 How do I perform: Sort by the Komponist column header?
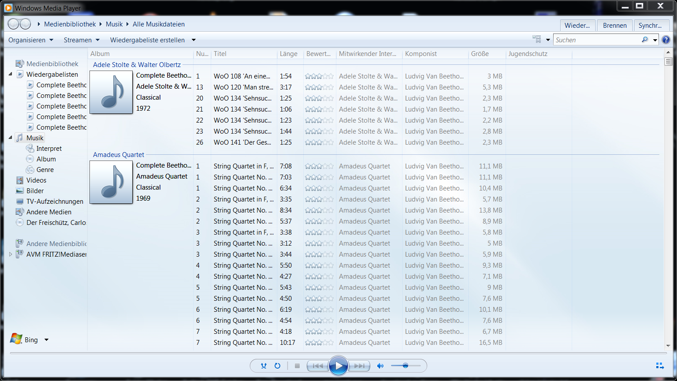click(435, 54)
